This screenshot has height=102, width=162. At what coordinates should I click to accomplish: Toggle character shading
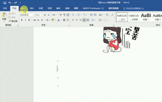[x=64, y=20]
